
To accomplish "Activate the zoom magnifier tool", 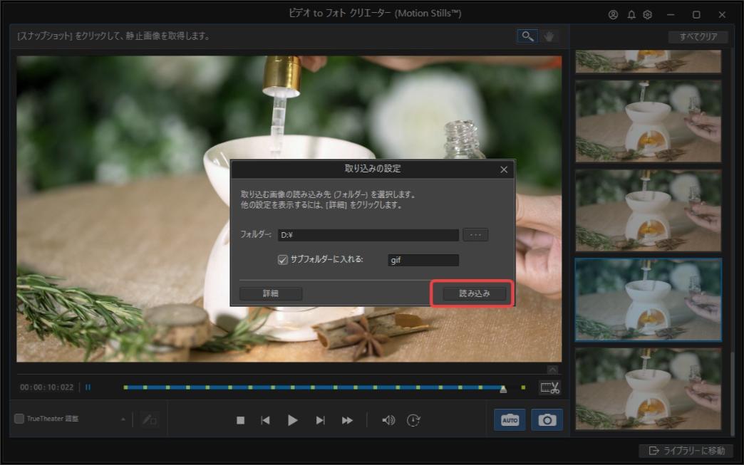I will pos(527,36).
